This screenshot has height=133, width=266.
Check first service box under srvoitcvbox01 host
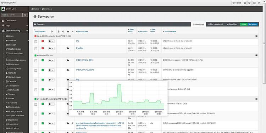click(x=36, y=104)
